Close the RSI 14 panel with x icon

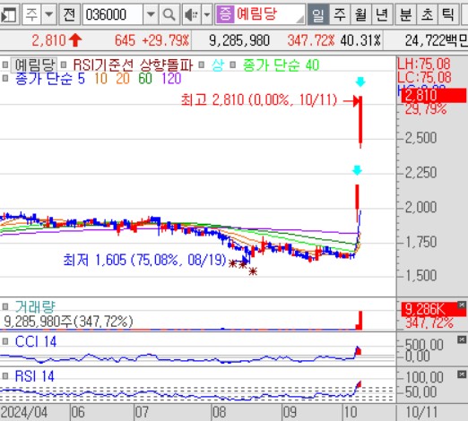(x=462, y=374)
